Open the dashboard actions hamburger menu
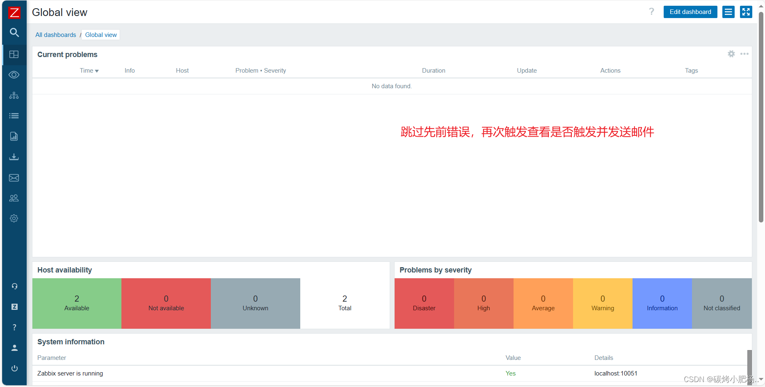 pyautogui.click(x=728, y=12)
